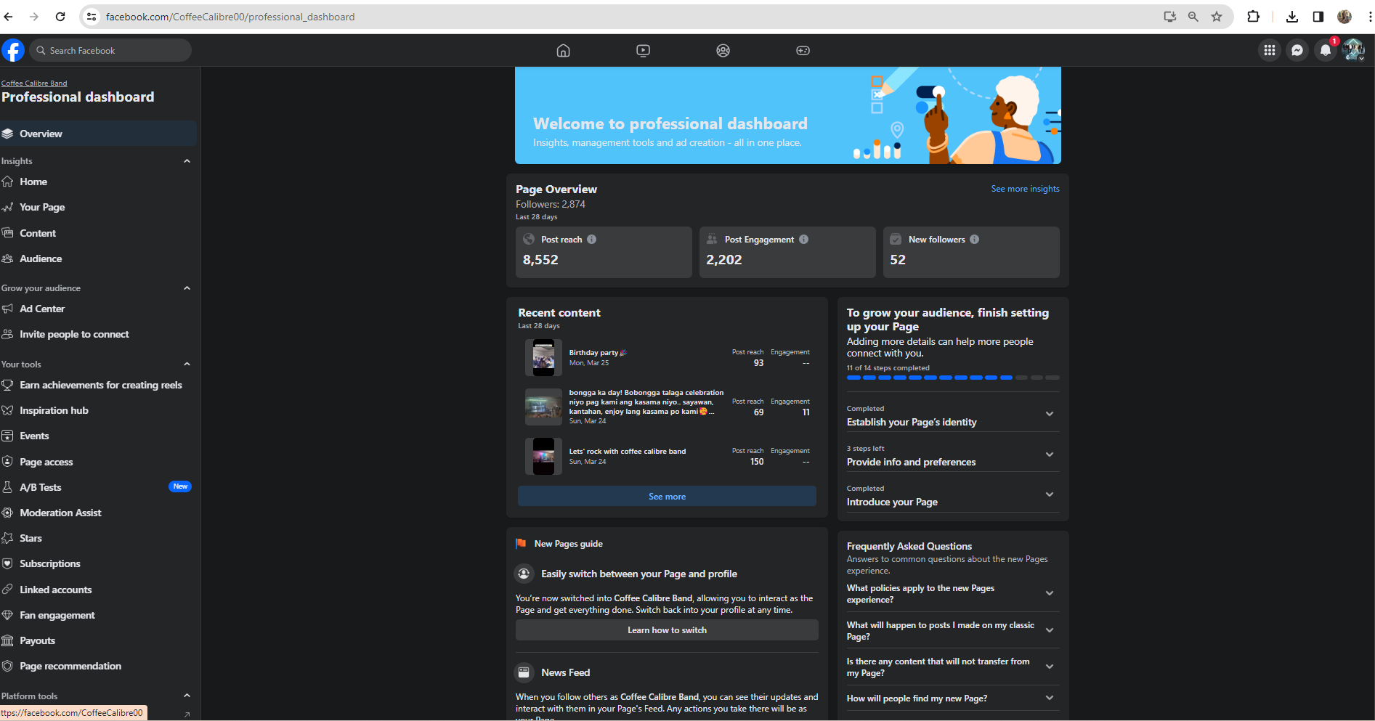Viewport: 1375px width, 721px height.
Task: Click the New Pages guide flag icon
Action: click(x=521, y=544)
